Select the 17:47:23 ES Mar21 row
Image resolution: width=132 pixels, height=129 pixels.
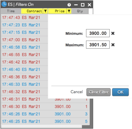point(24,25)
